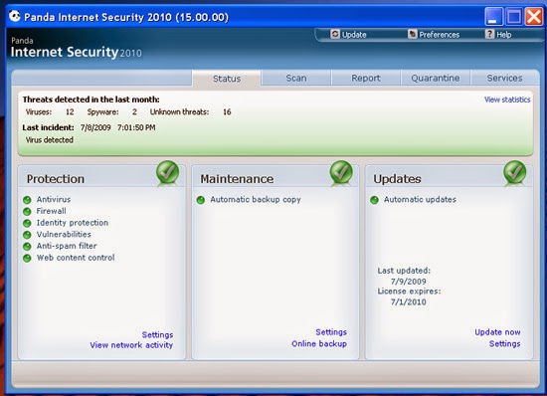Select the Web content control item
547x396 pixels.
(x=76, y=258)
